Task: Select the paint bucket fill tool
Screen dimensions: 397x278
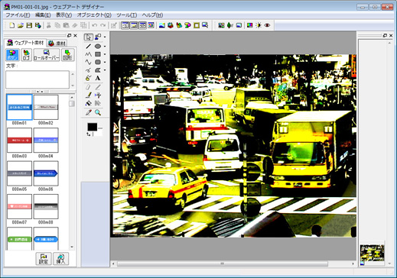Action: point(88,103)
